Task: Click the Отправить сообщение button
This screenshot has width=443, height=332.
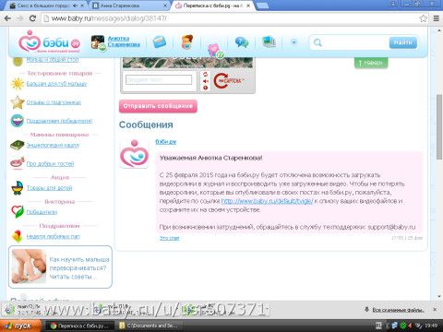Action: [x=158, y=106]
